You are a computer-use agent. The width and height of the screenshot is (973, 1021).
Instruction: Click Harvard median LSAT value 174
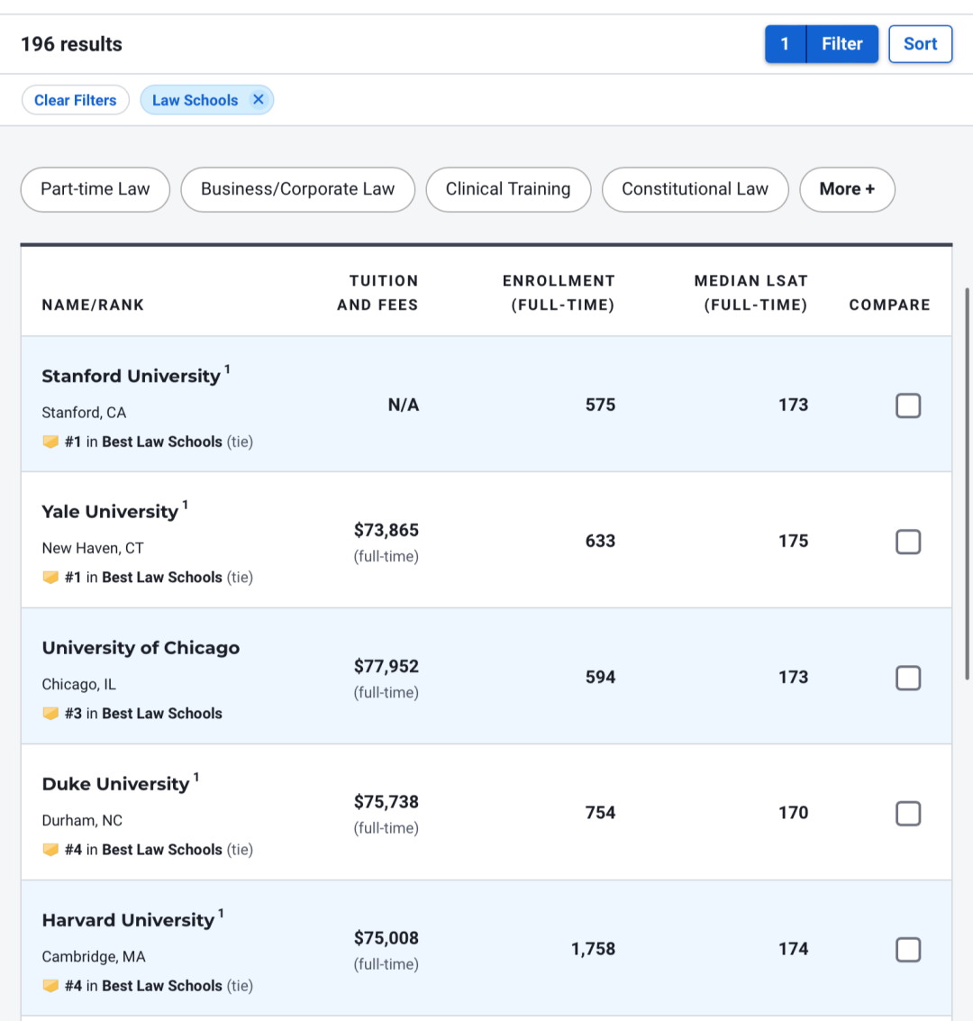click(794, 949)
